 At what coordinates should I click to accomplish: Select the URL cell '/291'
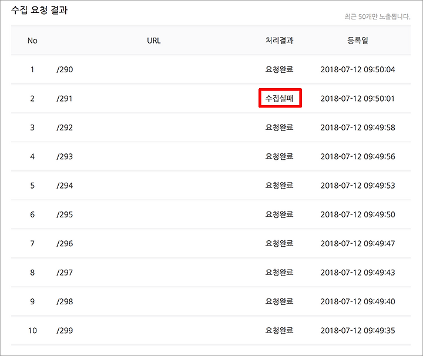pos(65,99)
